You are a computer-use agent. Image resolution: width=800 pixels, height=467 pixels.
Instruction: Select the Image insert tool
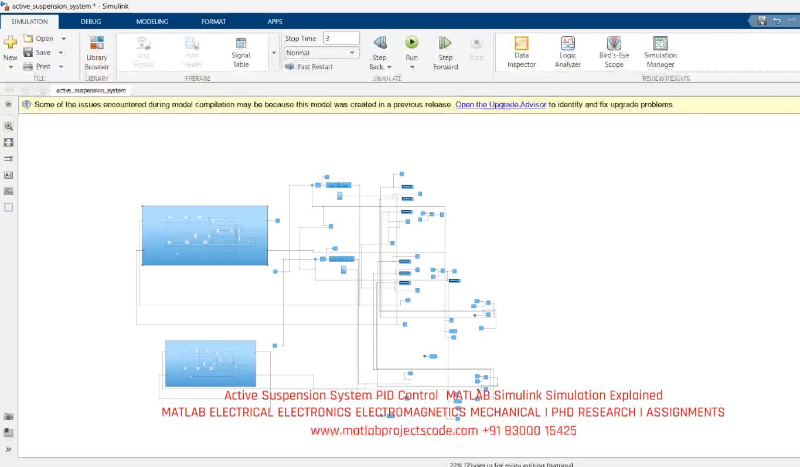(8, 191)
